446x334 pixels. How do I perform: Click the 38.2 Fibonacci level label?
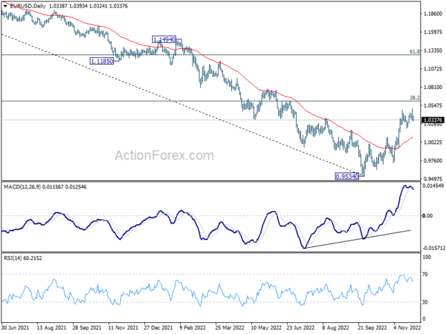[x=415, y=98]
